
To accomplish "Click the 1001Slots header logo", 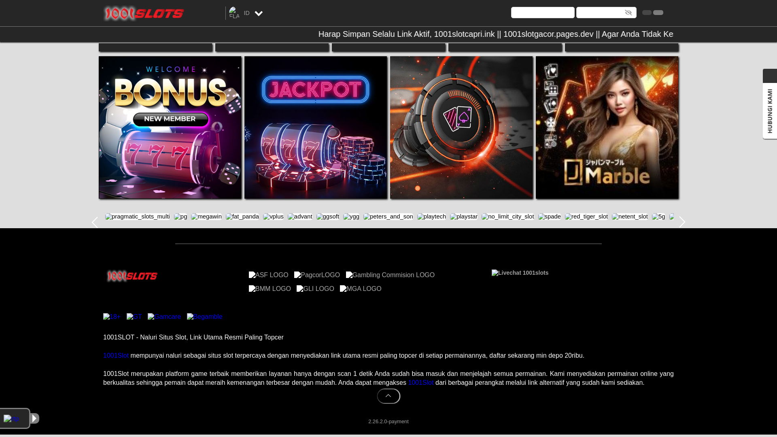I will click(x=144, y=13).
